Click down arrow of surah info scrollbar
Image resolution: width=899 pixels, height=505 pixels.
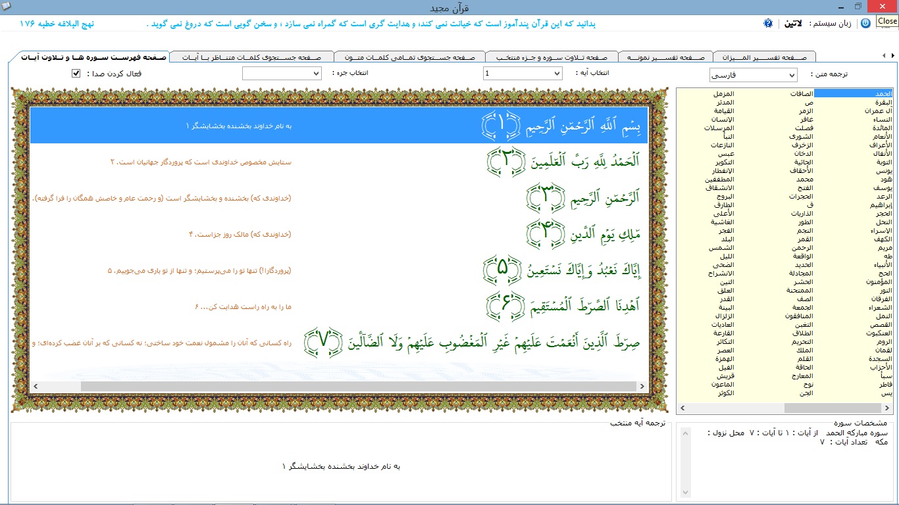coord(685,493)
